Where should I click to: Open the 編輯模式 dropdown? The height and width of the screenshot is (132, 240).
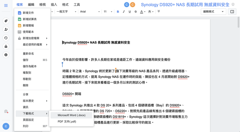point(213,12)
